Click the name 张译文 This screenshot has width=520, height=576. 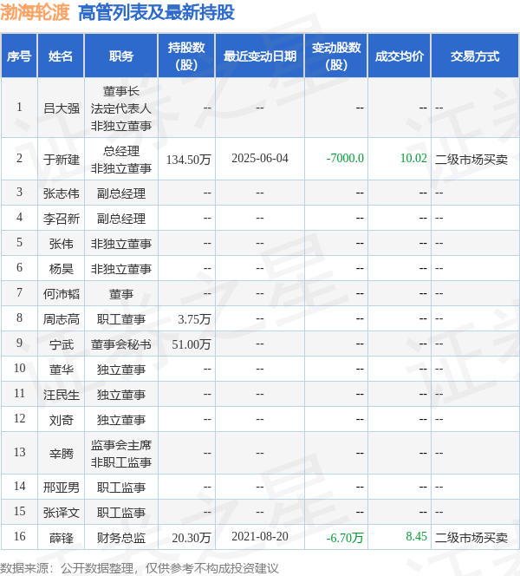click(x=62, y=513)
